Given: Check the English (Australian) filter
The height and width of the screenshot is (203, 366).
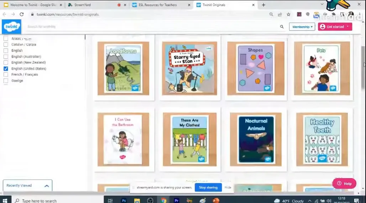Looking at the screenshot, I should [6, 57].
